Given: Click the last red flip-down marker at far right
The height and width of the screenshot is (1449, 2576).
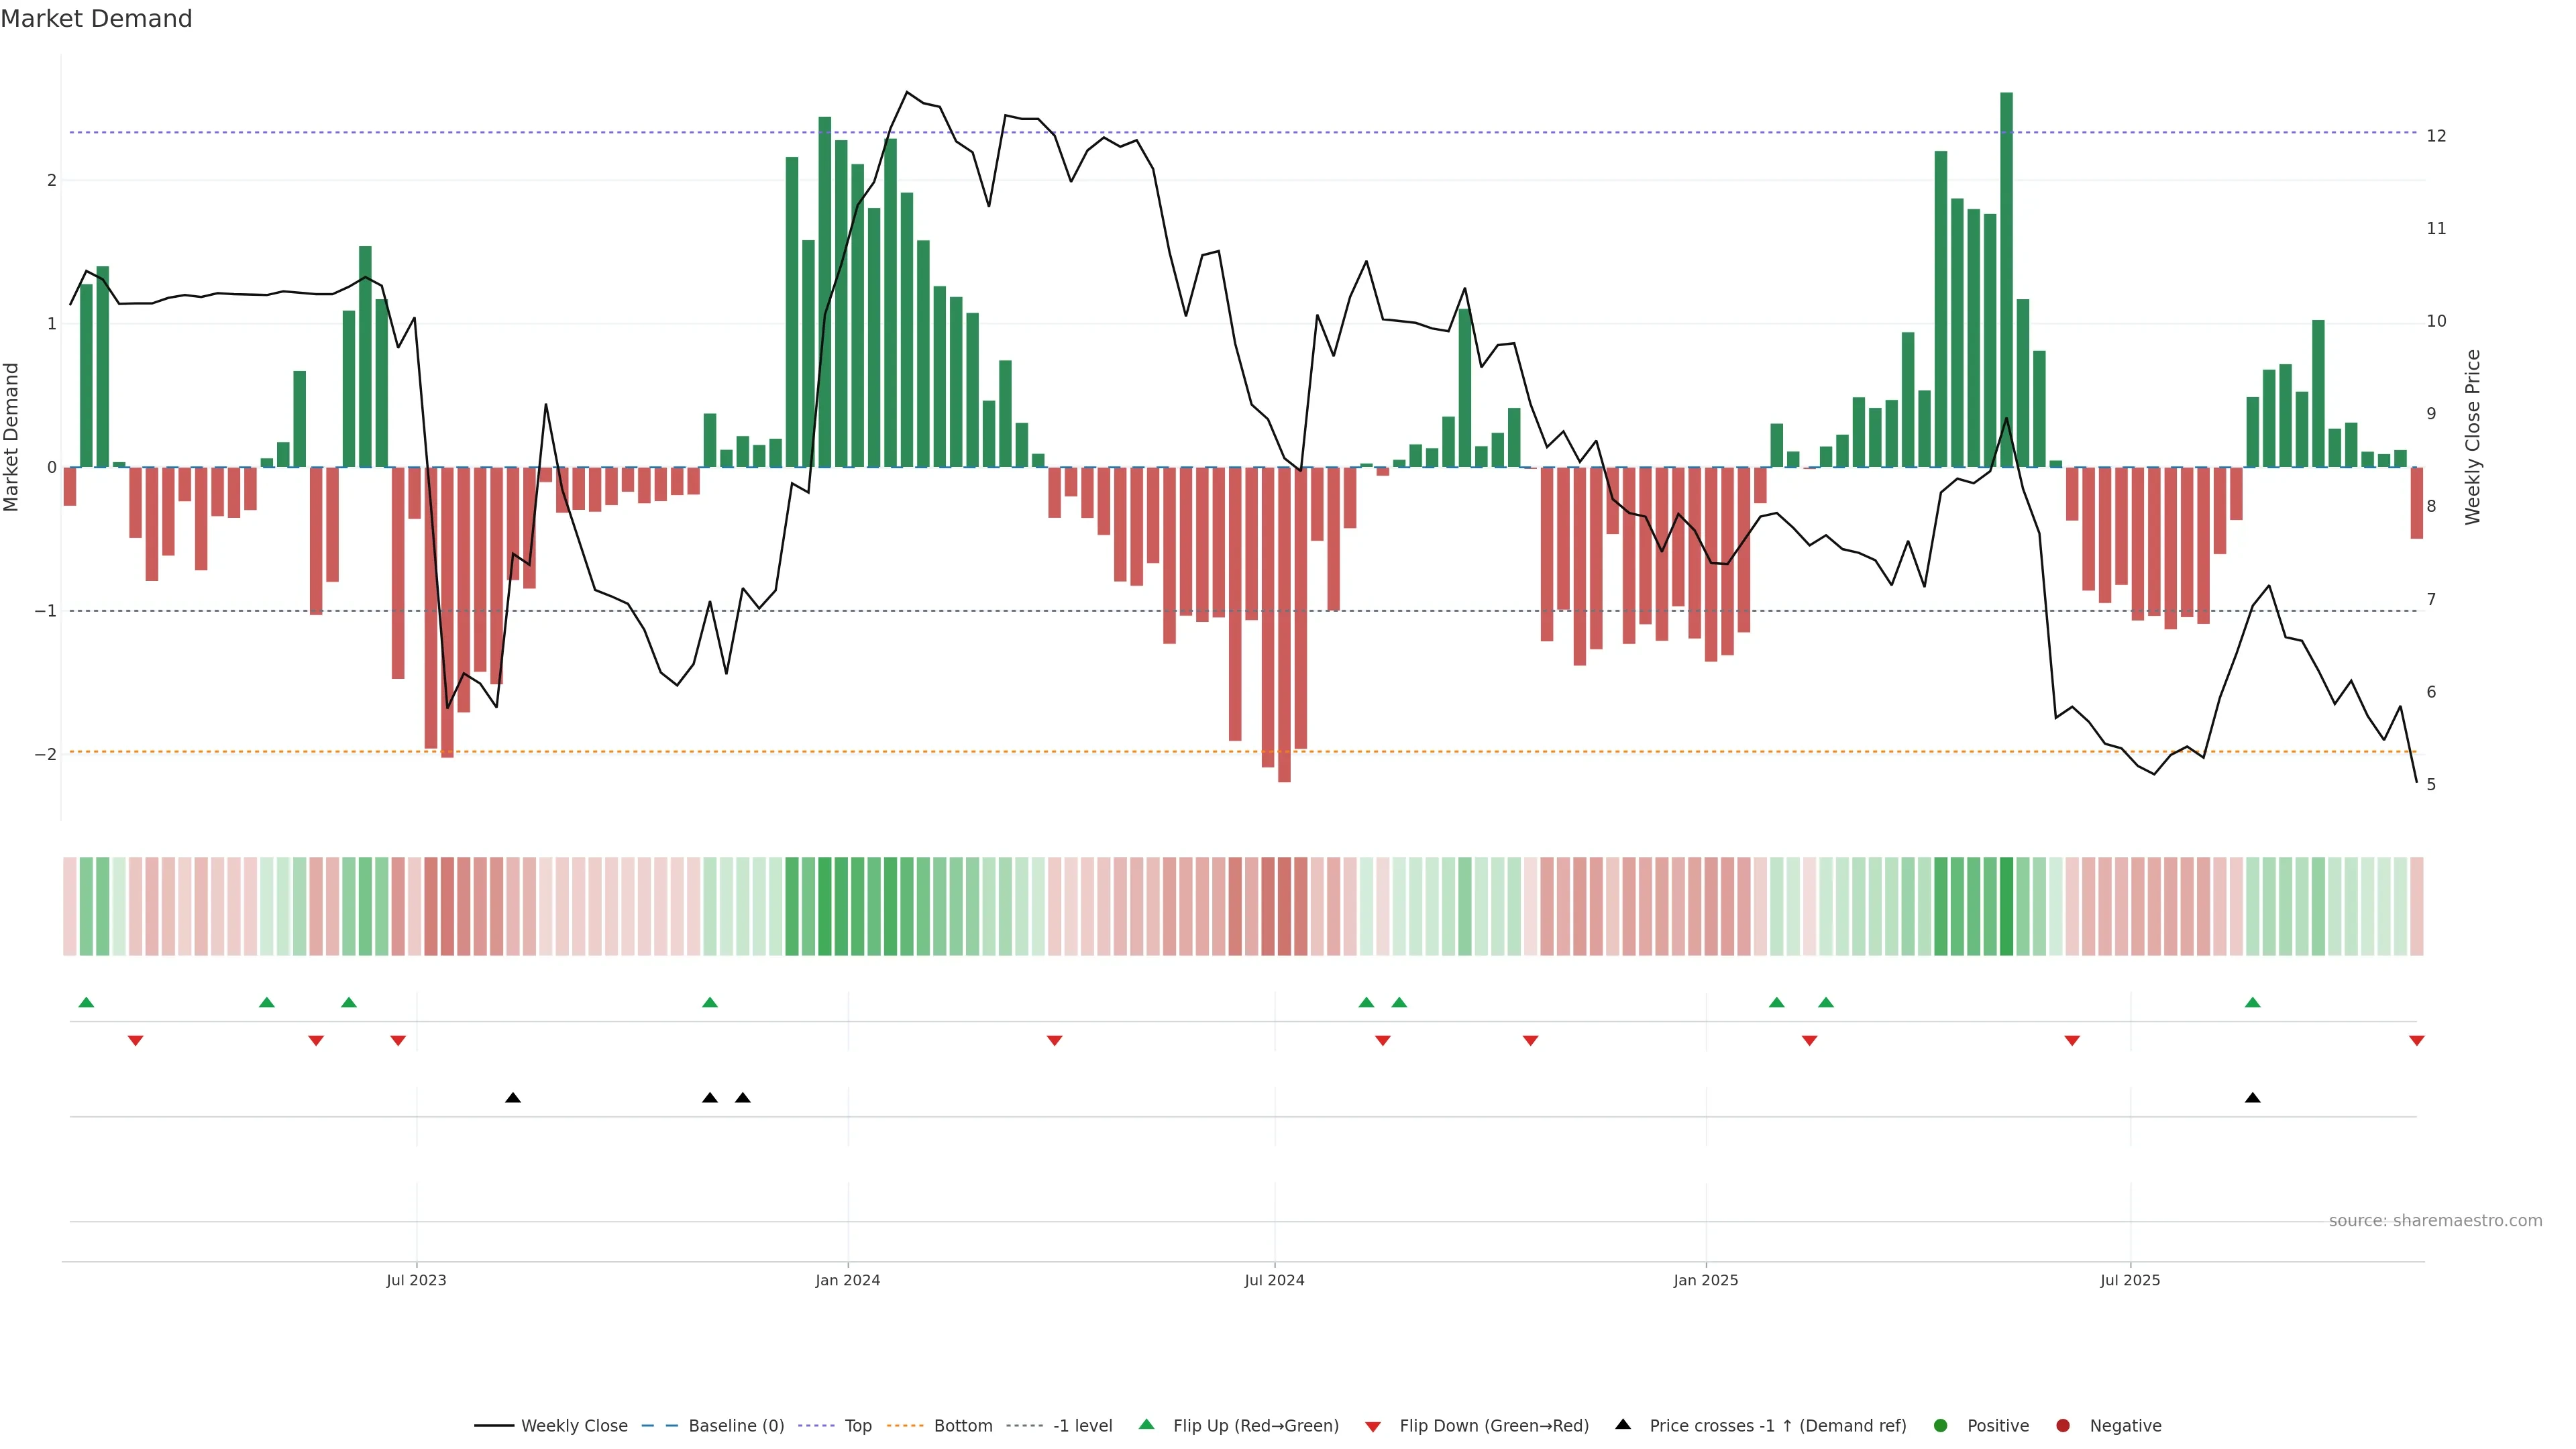Looking at the screenshot, I should click(x=2416, y=1041).
